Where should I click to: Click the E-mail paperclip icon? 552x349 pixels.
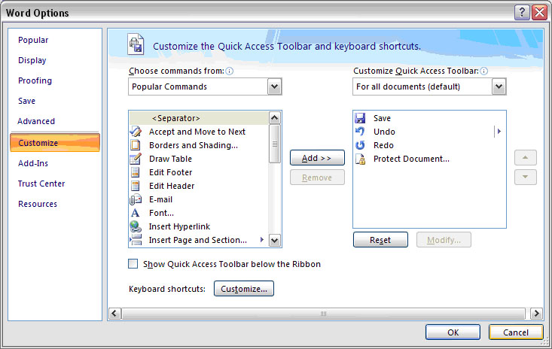(136, 199)
